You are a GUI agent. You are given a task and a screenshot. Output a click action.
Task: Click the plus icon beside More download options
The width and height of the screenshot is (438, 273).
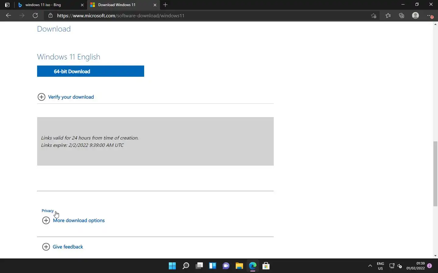[x=46, y=220]
